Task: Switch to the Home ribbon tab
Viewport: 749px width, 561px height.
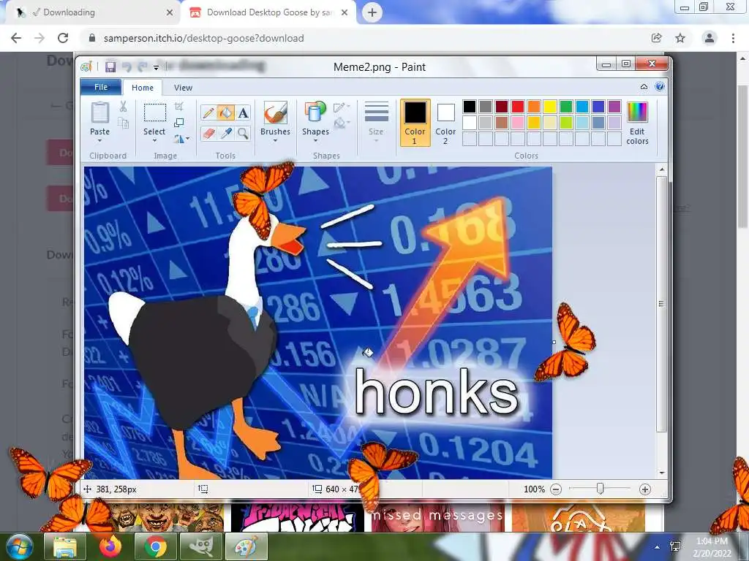Action: click(143, 88)
